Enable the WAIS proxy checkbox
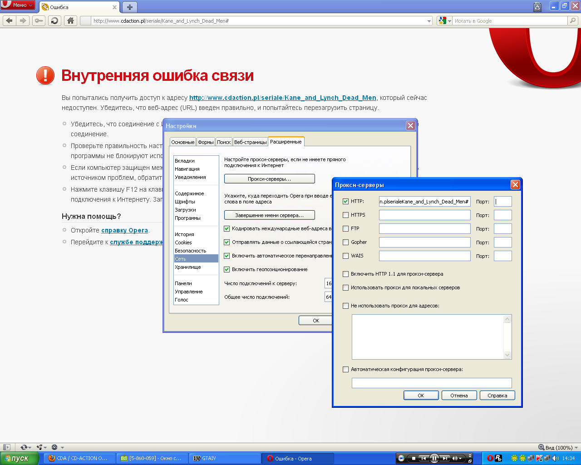 click(346, 256)
